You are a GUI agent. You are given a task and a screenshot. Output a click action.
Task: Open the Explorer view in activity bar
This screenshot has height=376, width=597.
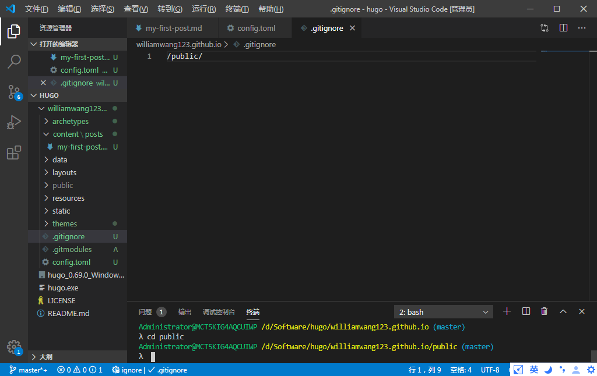14,31
